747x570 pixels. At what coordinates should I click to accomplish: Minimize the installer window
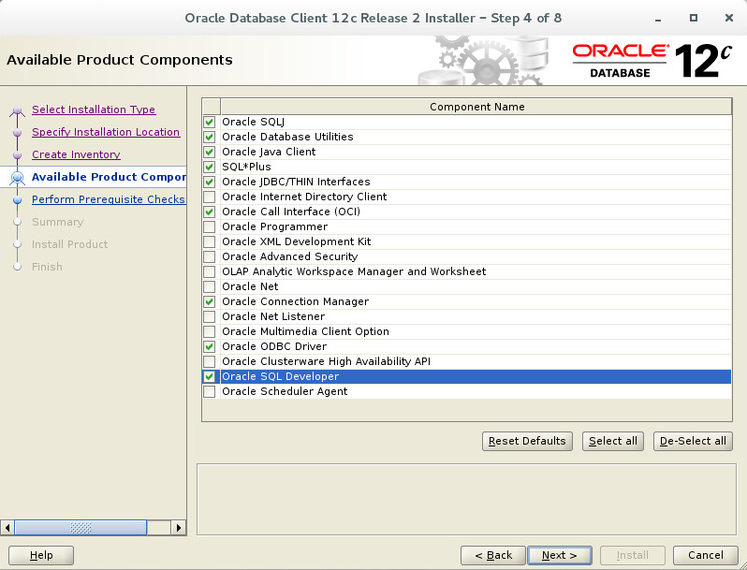click(x=658, y=19)
